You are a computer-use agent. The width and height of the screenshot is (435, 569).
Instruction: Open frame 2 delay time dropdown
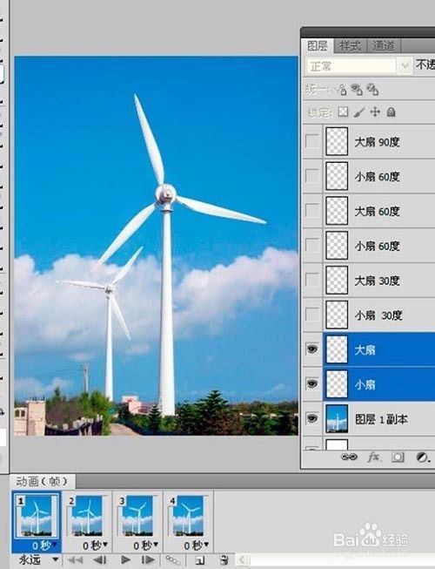(x=95, y=545)
